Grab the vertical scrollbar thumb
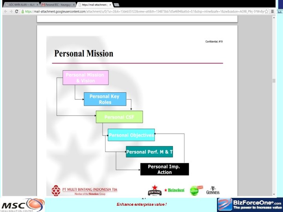283x212 pixels. [x=274, y=81]
